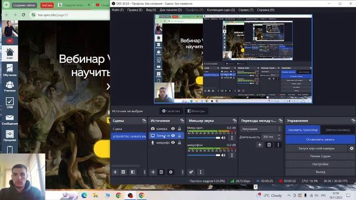Image resolution: width=356 pixels, height=200 pixels.
Task: Undock the Микшер звука panel
Action: click(x=235, y=121)
